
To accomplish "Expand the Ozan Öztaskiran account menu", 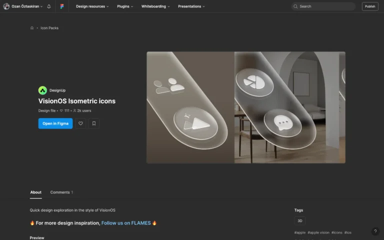I will 23,6.
